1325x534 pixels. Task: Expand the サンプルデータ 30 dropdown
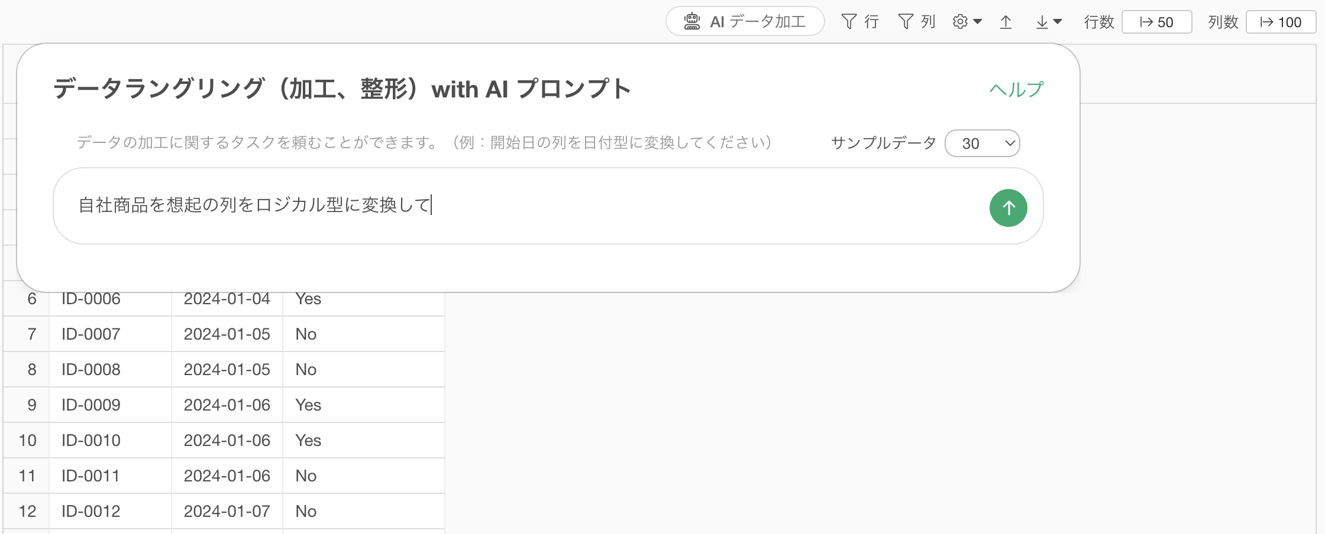click(x=982, y=143)
